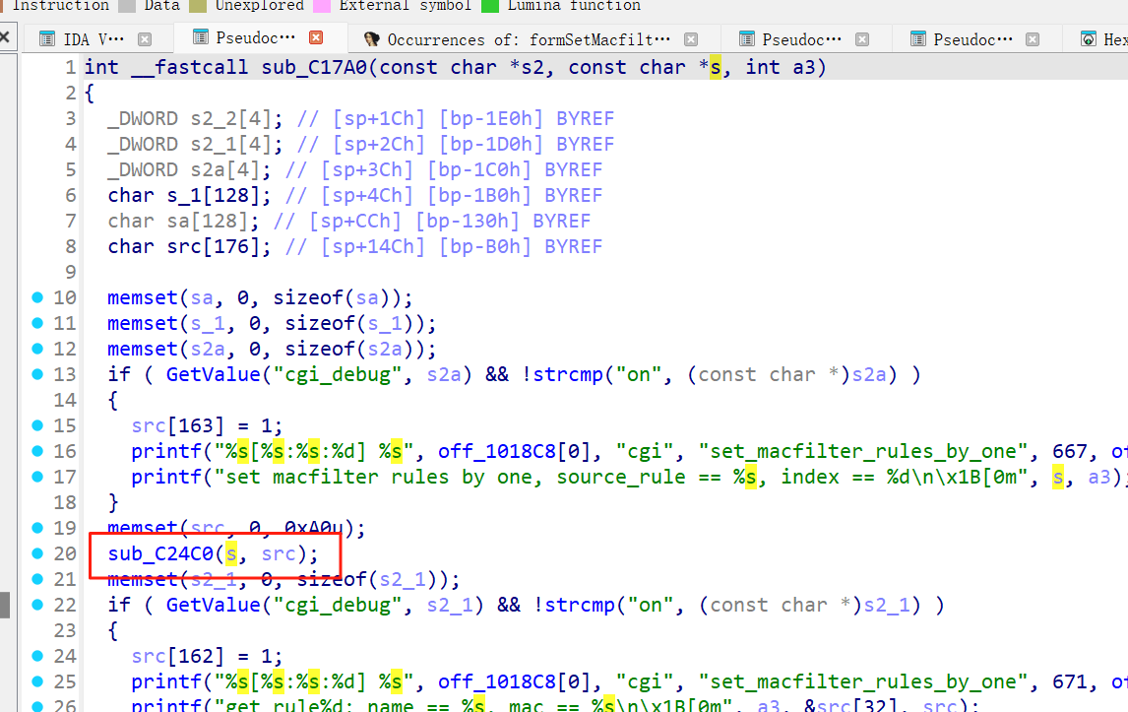This screenshot has height=712, width=1128.
Task: Toggle breakpoint dot on line 25
Action: pos(37,681)
